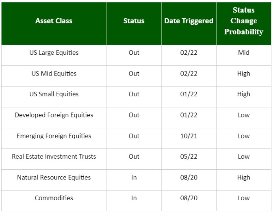Click the In status for Natural Resource Equities
The image size is (273, 212).
[x=134, y=177]
